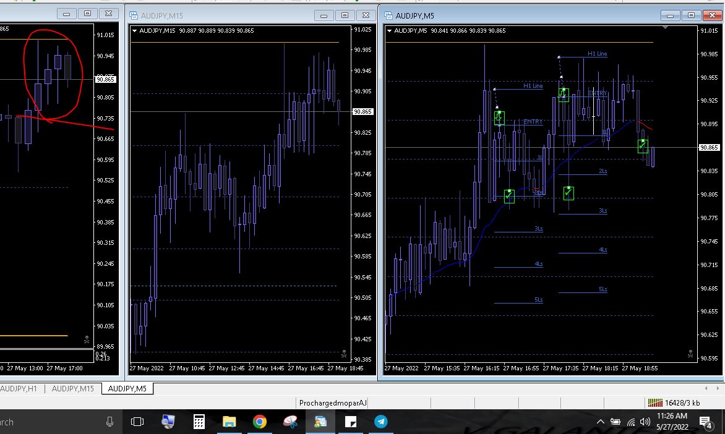This screenshot has height=434, width=725.
Task: Maximize the AUDJPY,M15 chart window
Action: point(345,15)
